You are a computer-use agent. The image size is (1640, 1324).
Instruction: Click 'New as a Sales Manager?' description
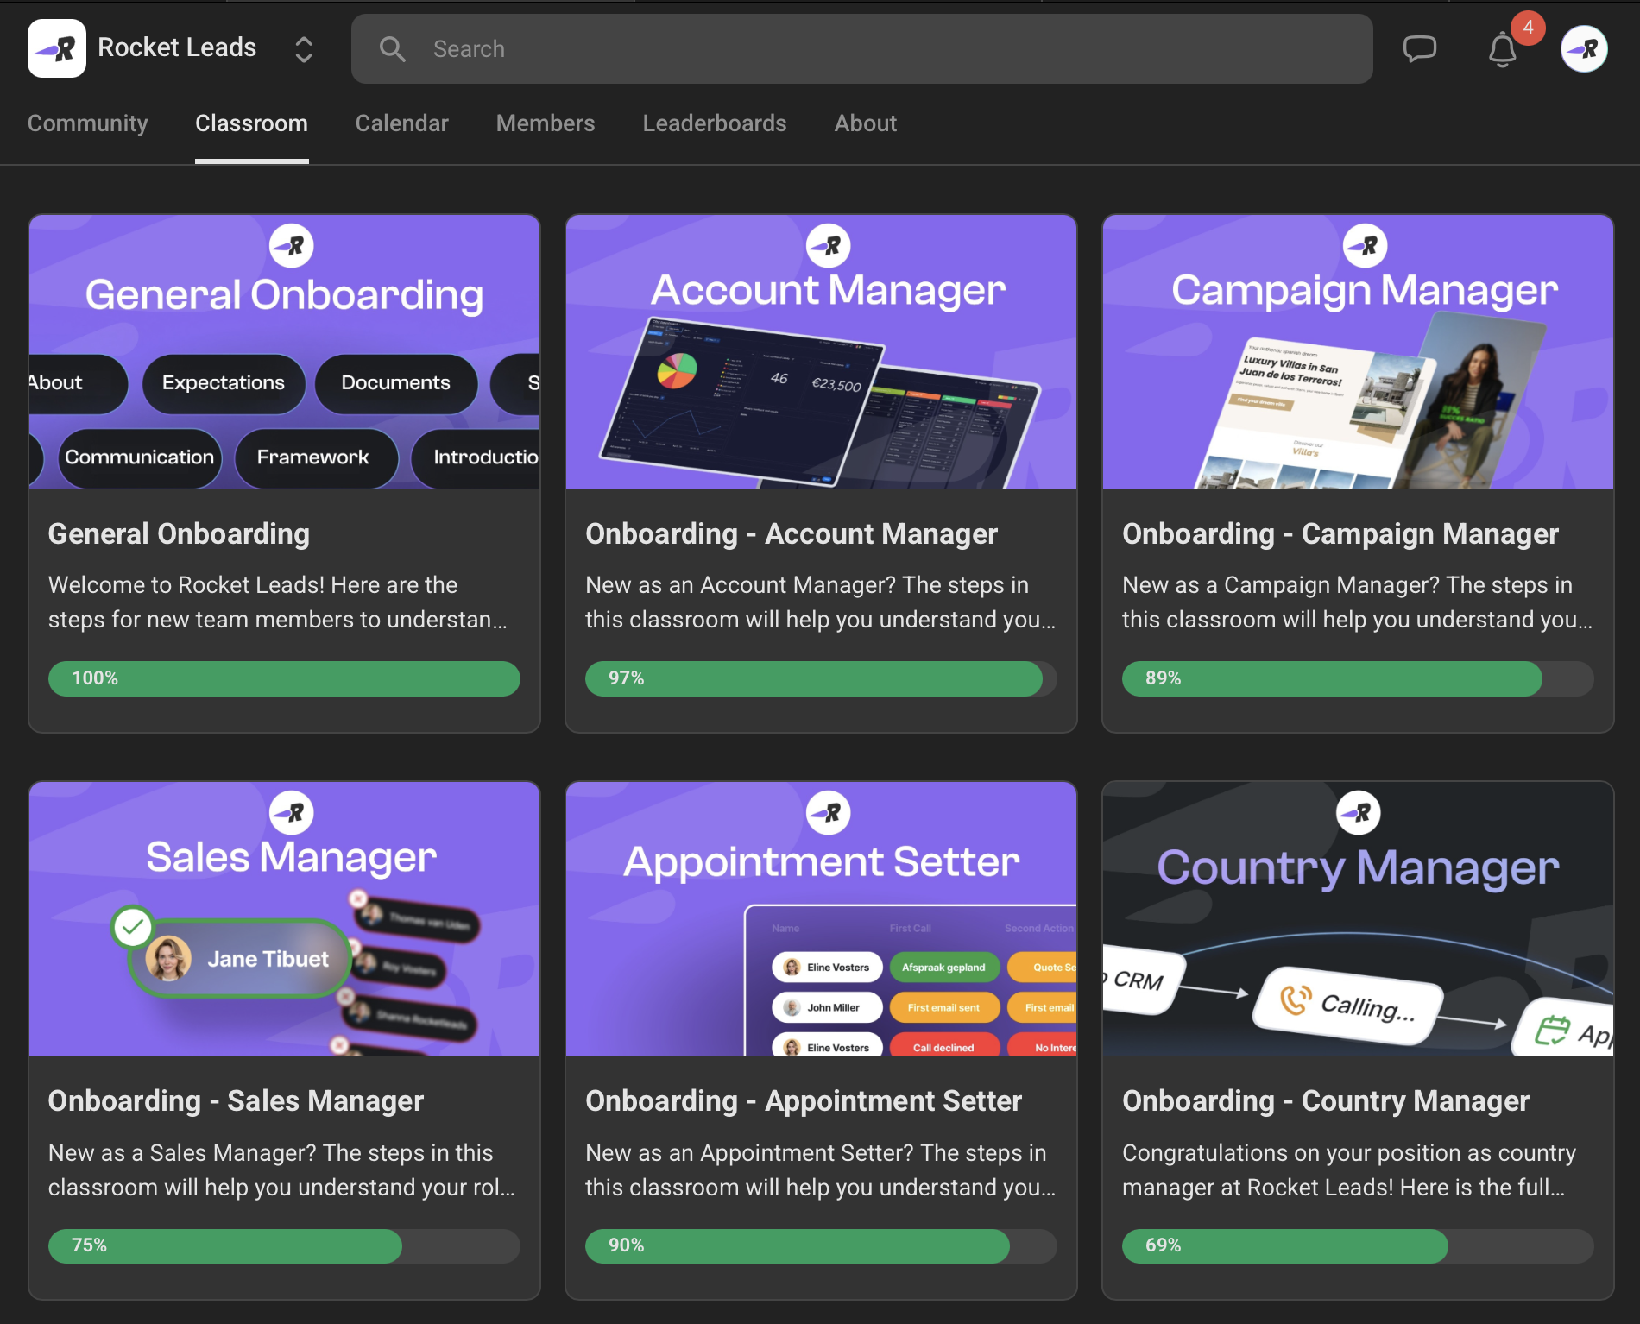(282, 1170)
